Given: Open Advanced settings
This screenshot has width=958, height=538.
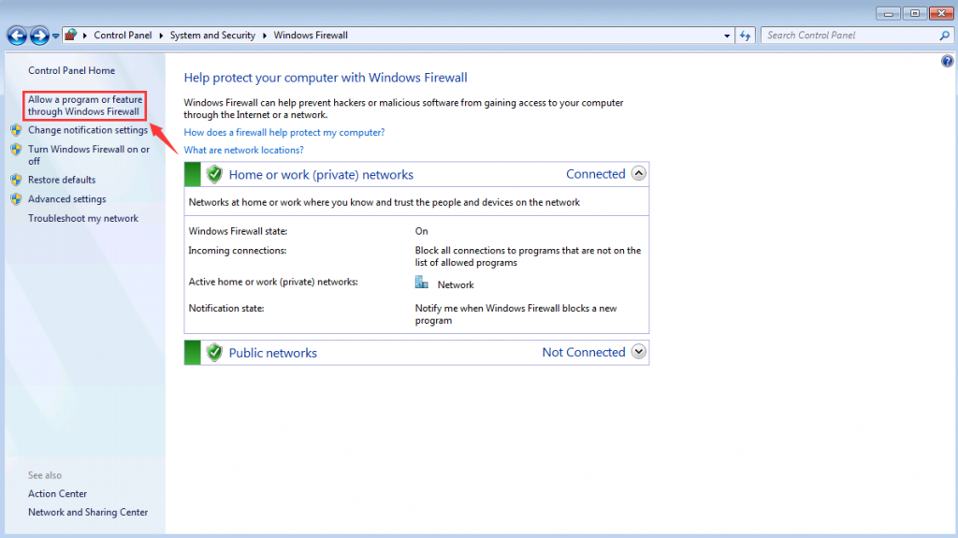Looking at the screenshot, I should [66, 199].
